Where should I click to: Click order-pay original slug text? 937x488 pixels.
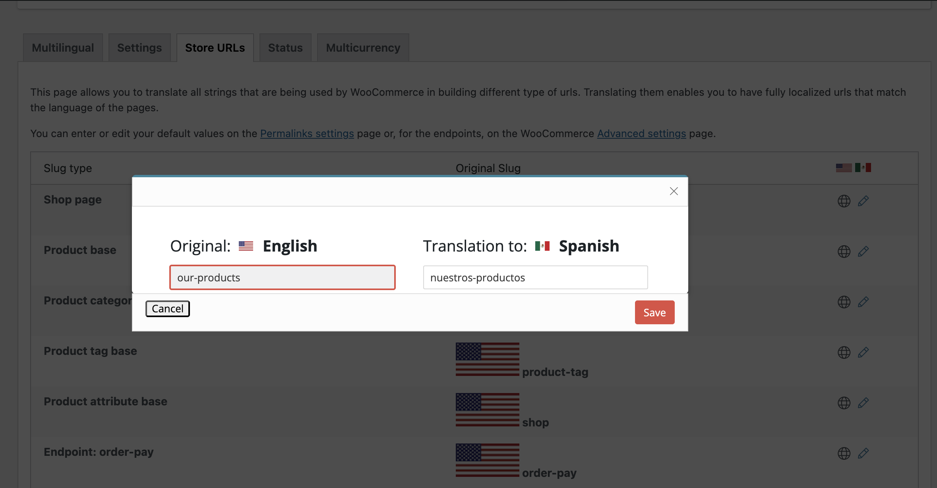point(549,473)
